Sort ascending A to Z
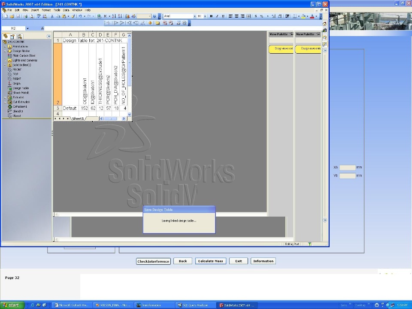The height and width of the screenshot is (309, 412). 114,16
